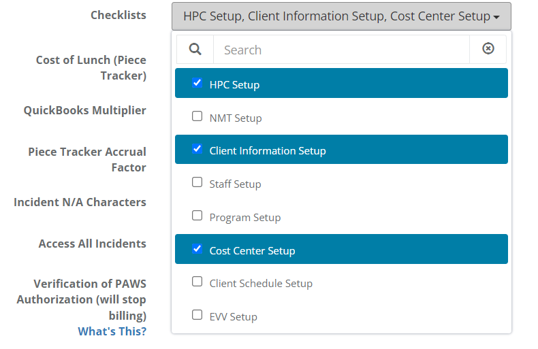Select the NMT Setup option label
This screenshot has height=349, width=538.
[236, 118]
